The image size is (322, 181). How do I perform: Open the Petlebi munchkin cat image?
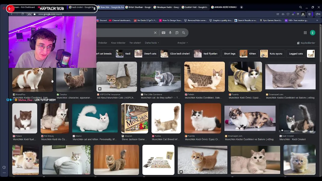click(205, 77)
